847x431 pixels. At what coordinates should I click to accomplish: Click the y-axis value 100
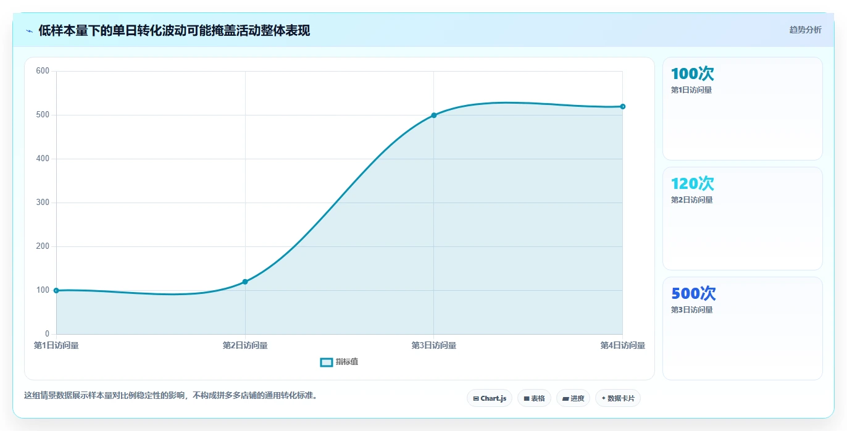click(43, 290)
